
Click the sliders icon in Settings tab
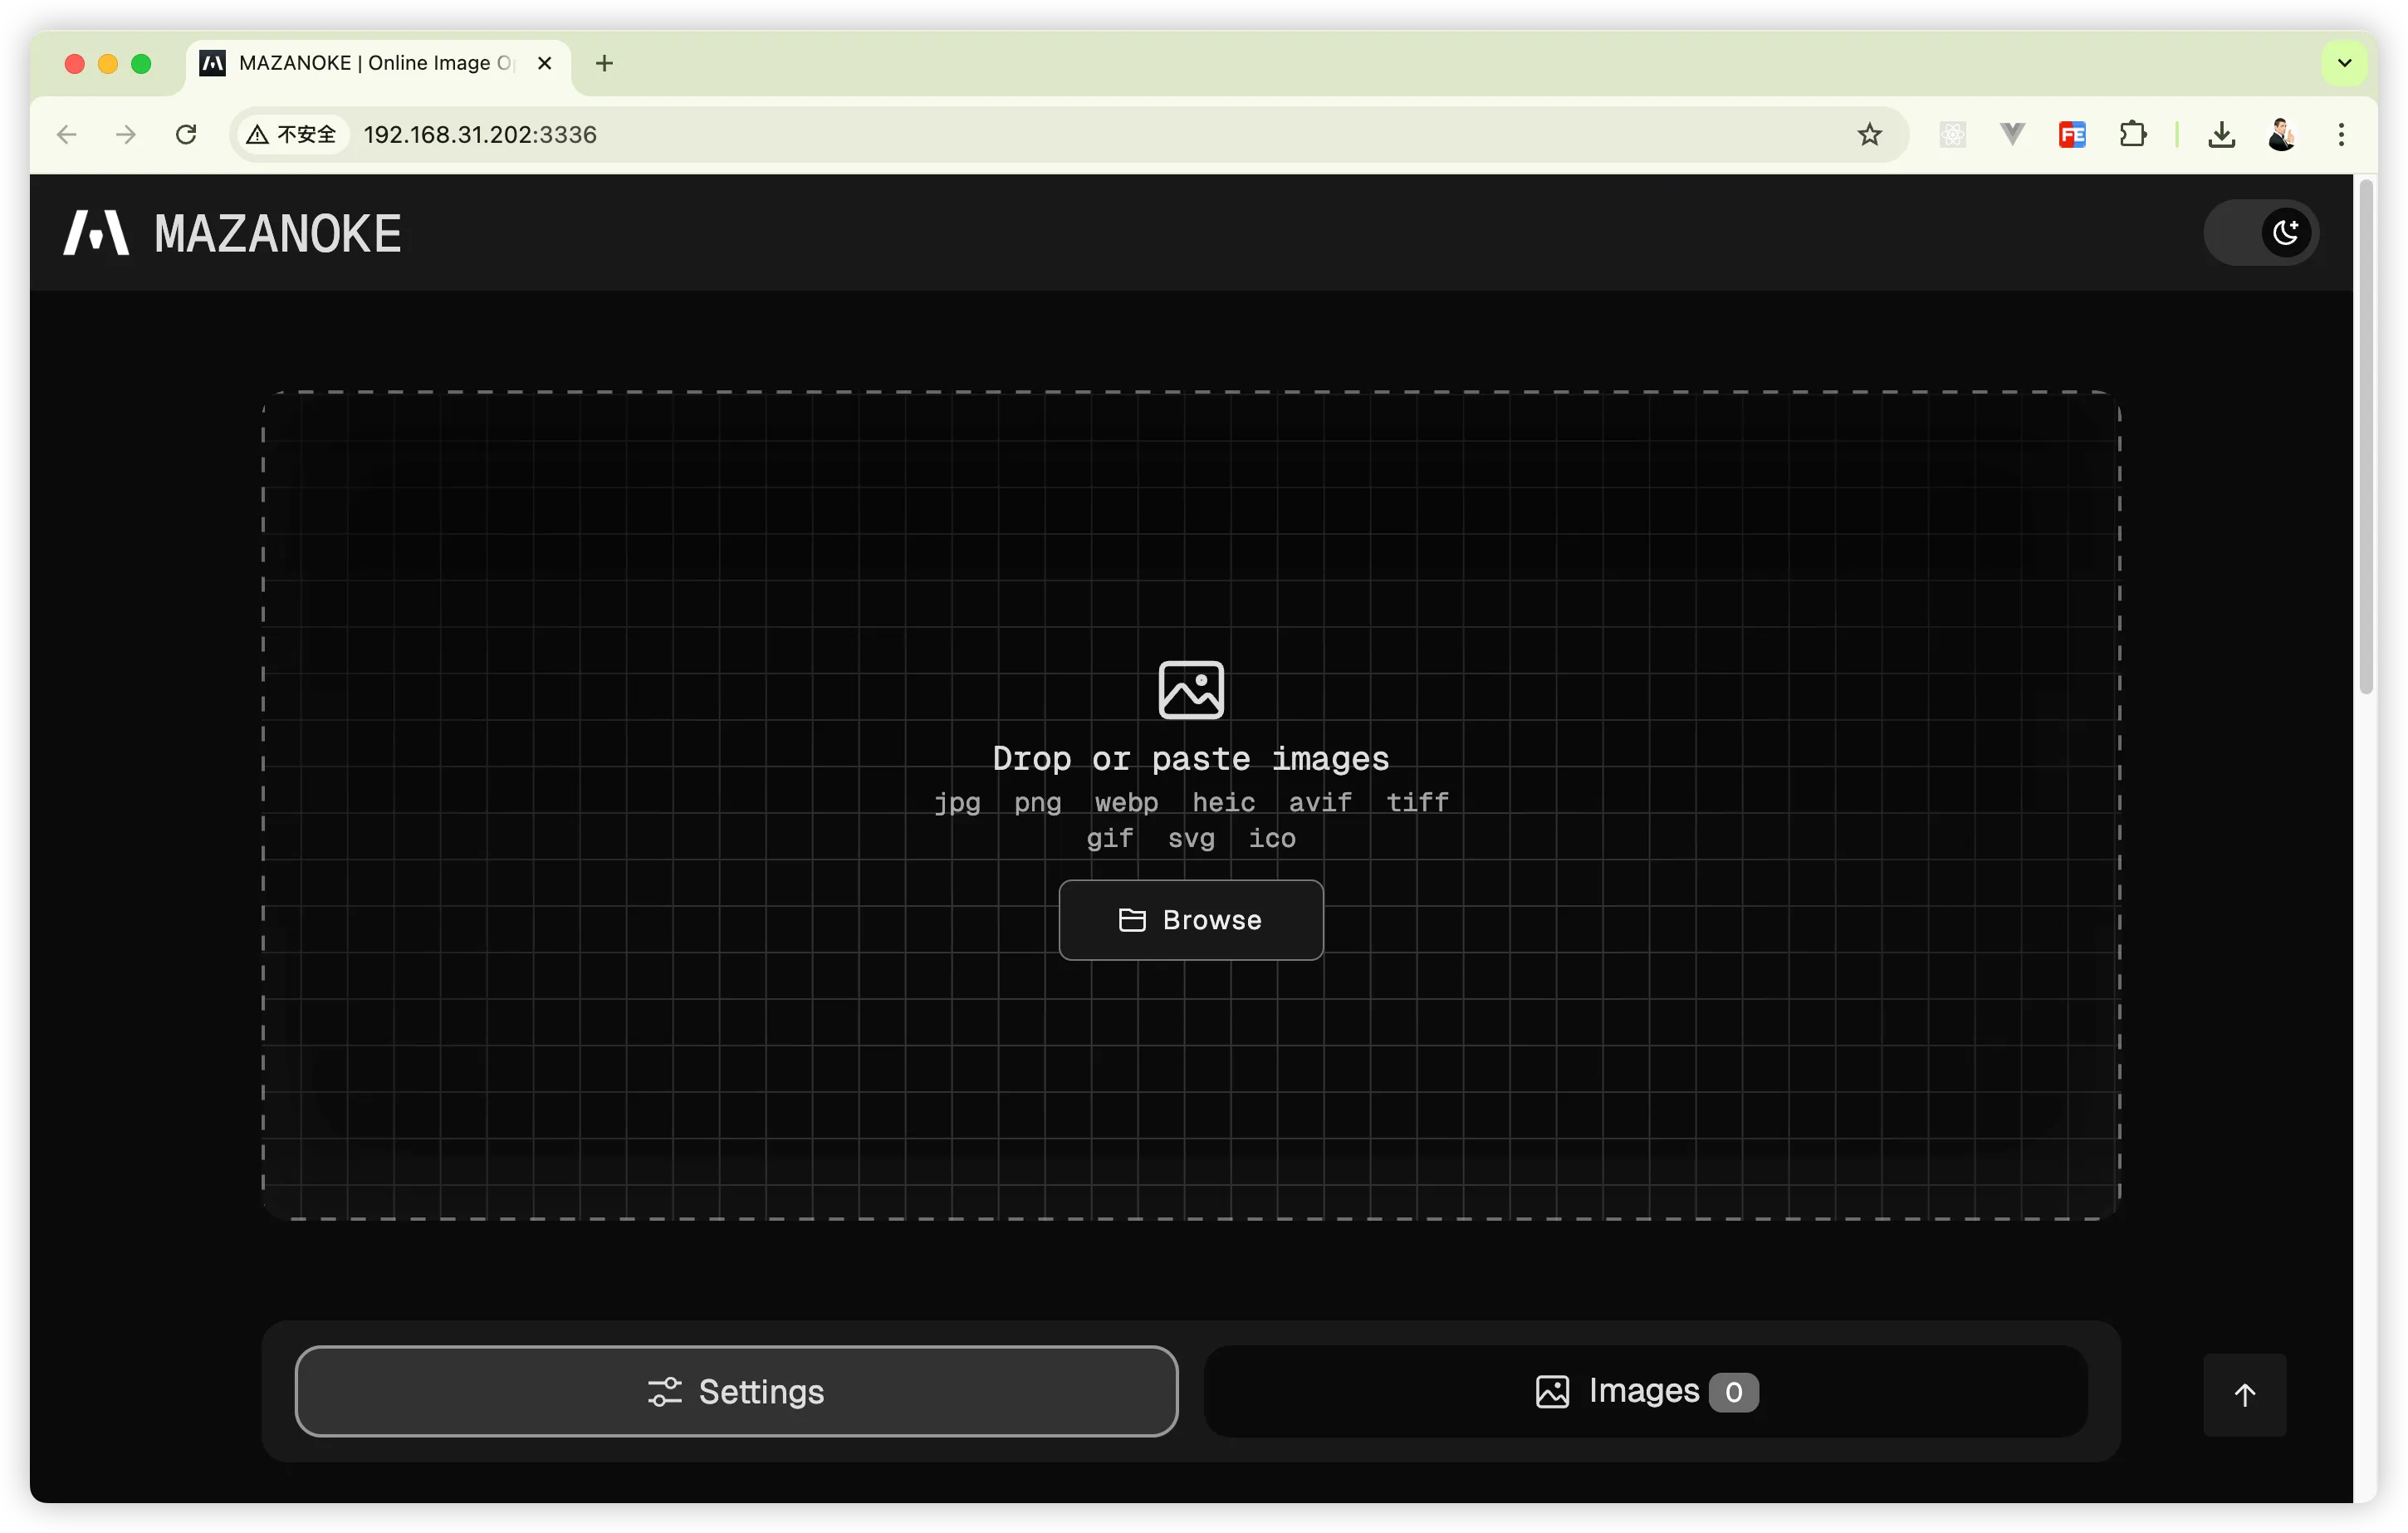coord(664,1392)
